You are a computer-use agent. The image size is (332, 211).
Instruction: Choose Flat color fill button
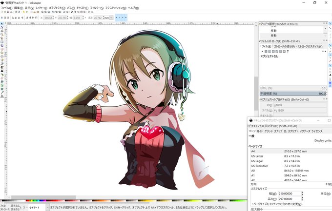(266, 51)
